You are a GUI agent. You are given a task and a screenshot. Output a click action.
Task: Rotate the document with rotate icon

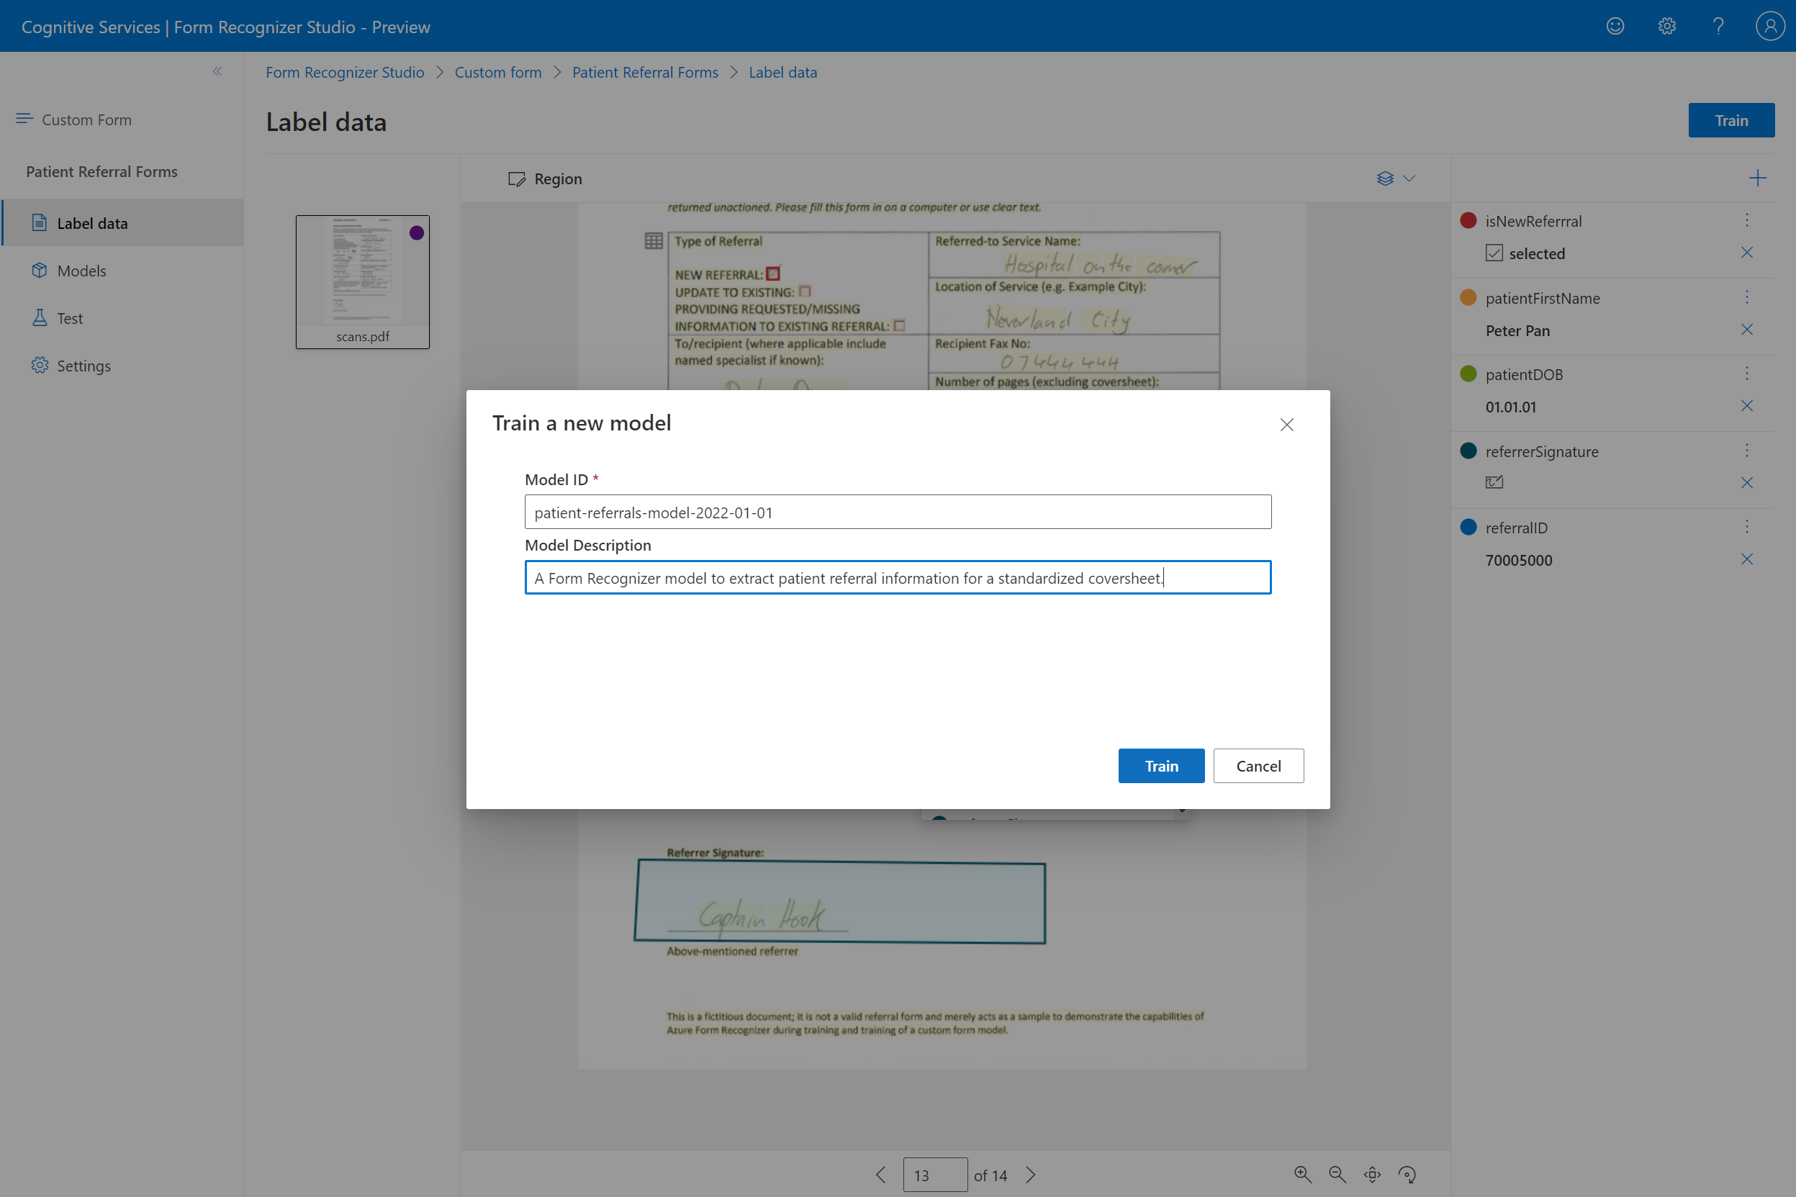coord(1407,1174)
